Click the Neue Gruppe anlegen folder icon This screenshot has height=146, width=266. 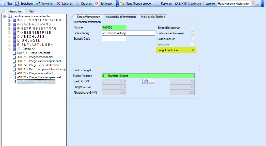(x=122, y=4)
